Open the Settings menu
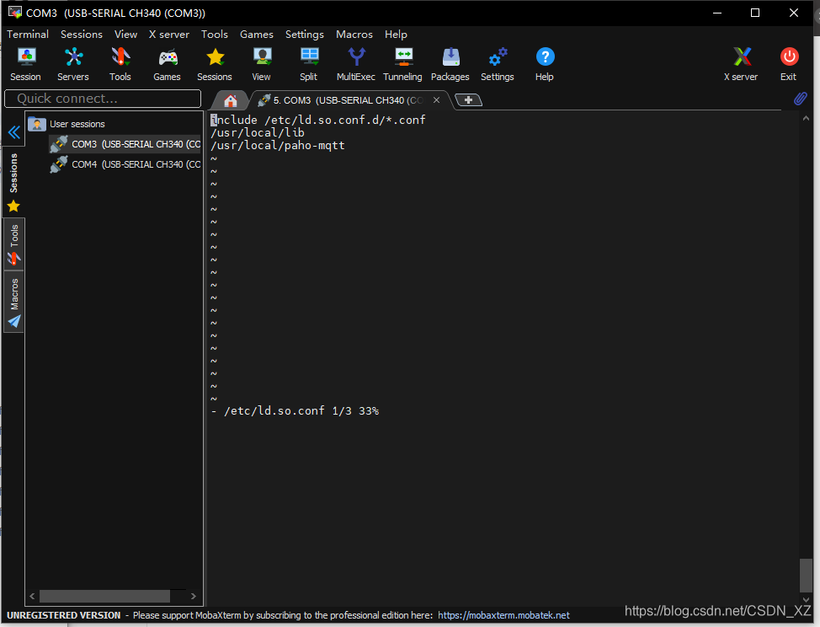This screenshot has width=820, height=627. [305, 34]
